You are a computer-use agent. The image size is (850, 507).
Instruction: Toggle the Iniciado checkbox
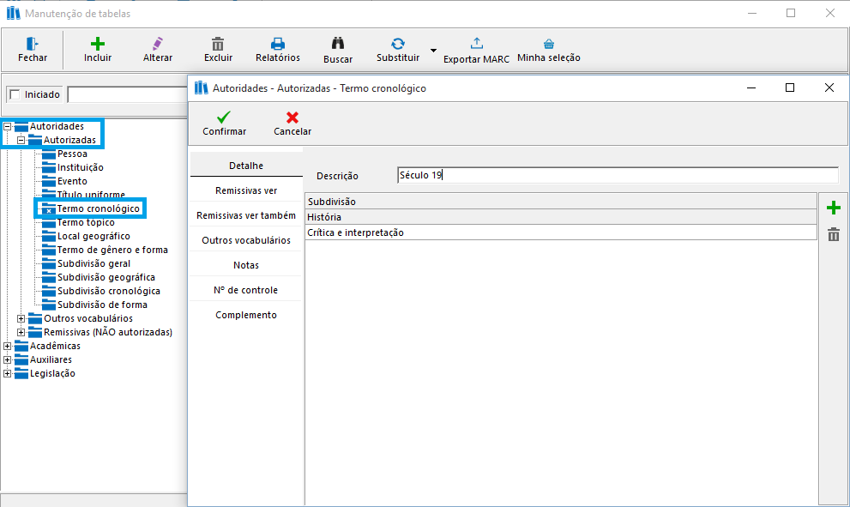[15, 94]
